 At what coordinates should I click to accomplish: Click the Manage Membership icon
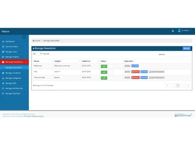coord(3,88)
